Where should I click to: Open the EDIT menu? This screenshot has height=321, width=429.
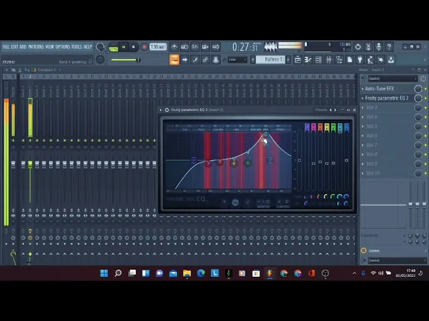(x=14, y=47)
